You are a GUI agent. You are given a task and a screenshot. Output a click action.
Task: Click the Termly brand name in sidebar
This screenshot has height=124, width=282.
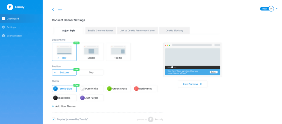point(20,7)
